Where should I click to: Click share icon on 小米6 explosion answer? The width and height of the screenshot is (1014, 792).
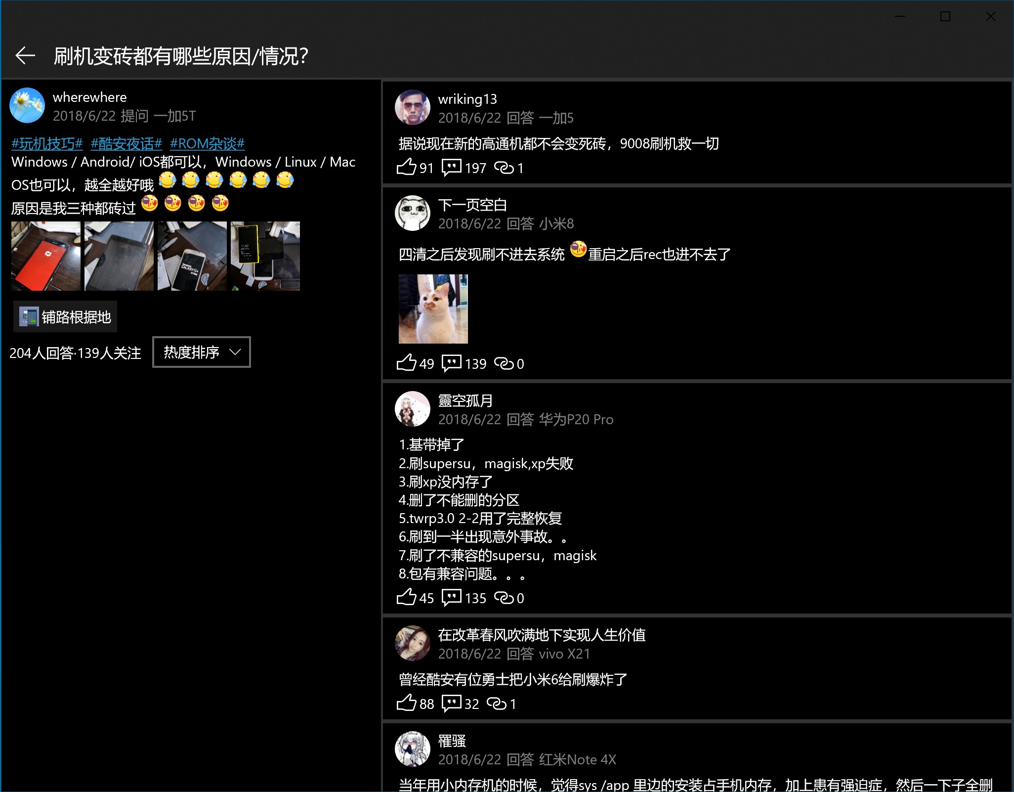click(496, 703)
